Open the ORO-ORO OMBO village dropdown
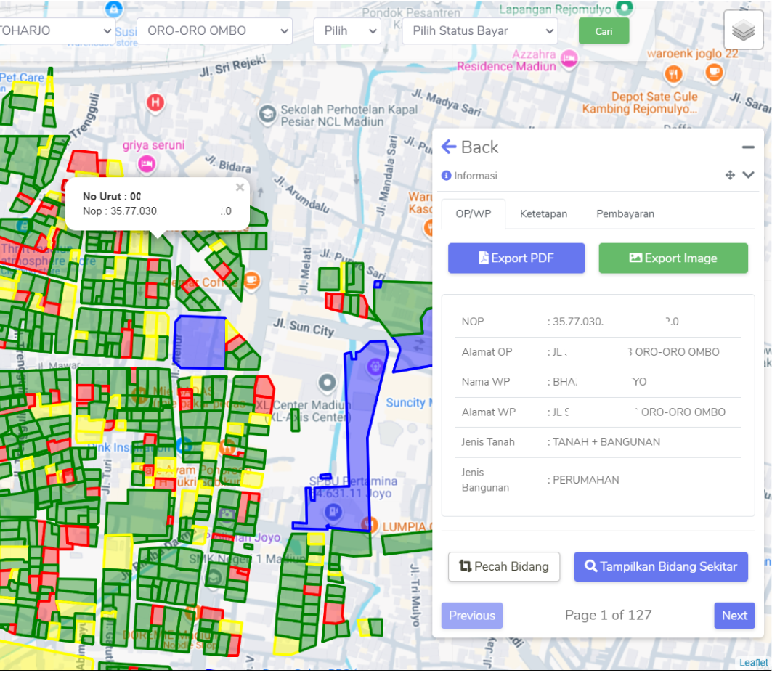This screenshot has width=772, height=673. coord(215,30)
